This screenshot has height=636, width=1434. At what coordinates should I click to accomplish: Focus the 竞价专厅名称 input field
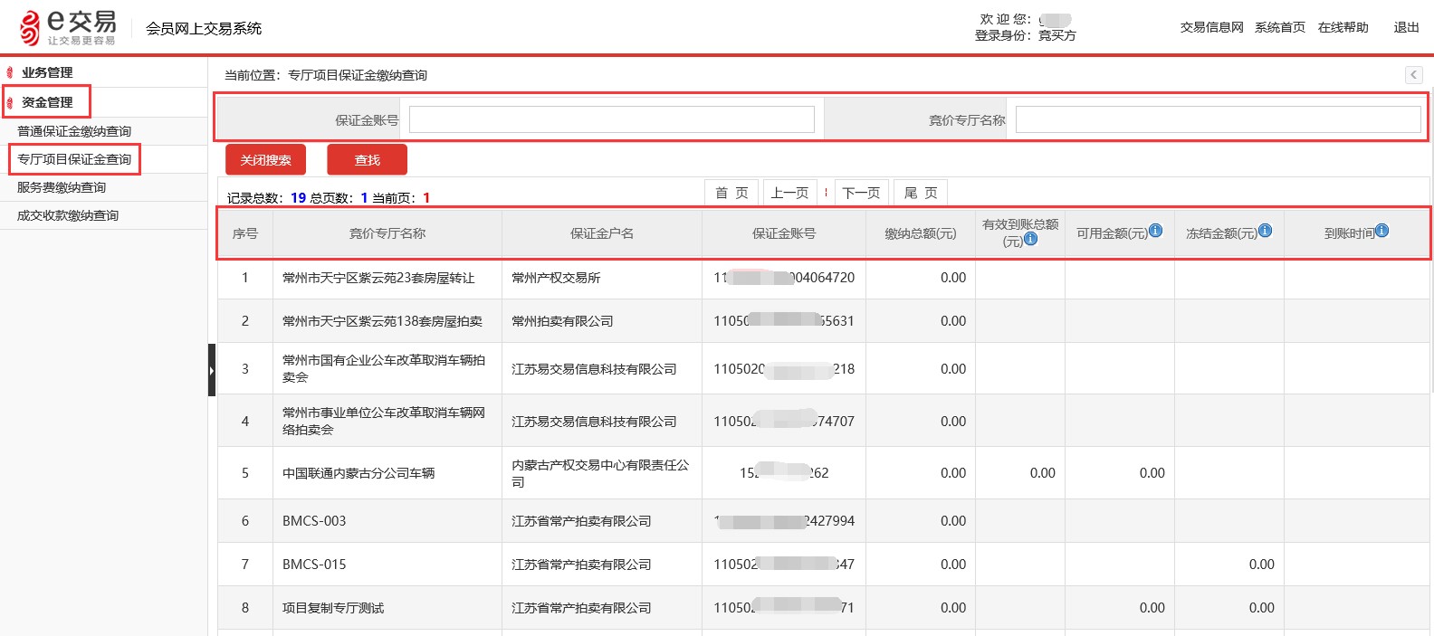[1218, 119]
